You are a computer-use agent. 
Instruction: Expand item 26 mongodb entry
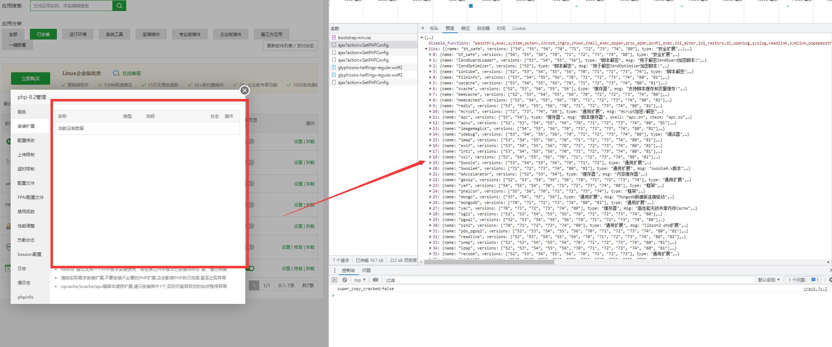pos(430,203)
